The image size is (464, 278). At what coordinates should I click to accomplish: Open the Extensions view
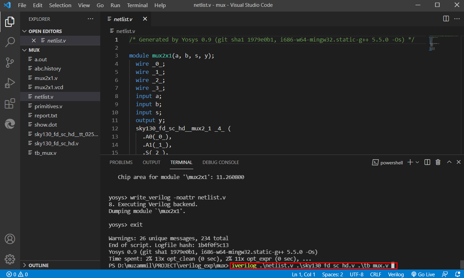coord(10,103)
